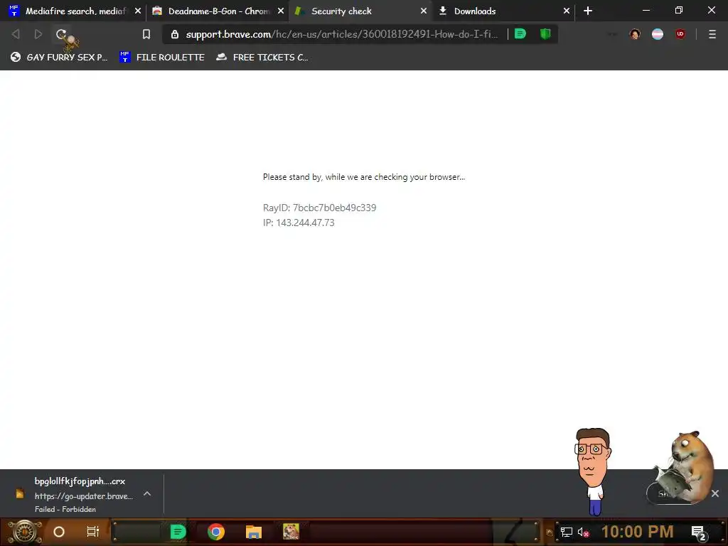Close the Mediafire search tab
The width and height of the screenshot is (728, 546).
coord(138,11)
